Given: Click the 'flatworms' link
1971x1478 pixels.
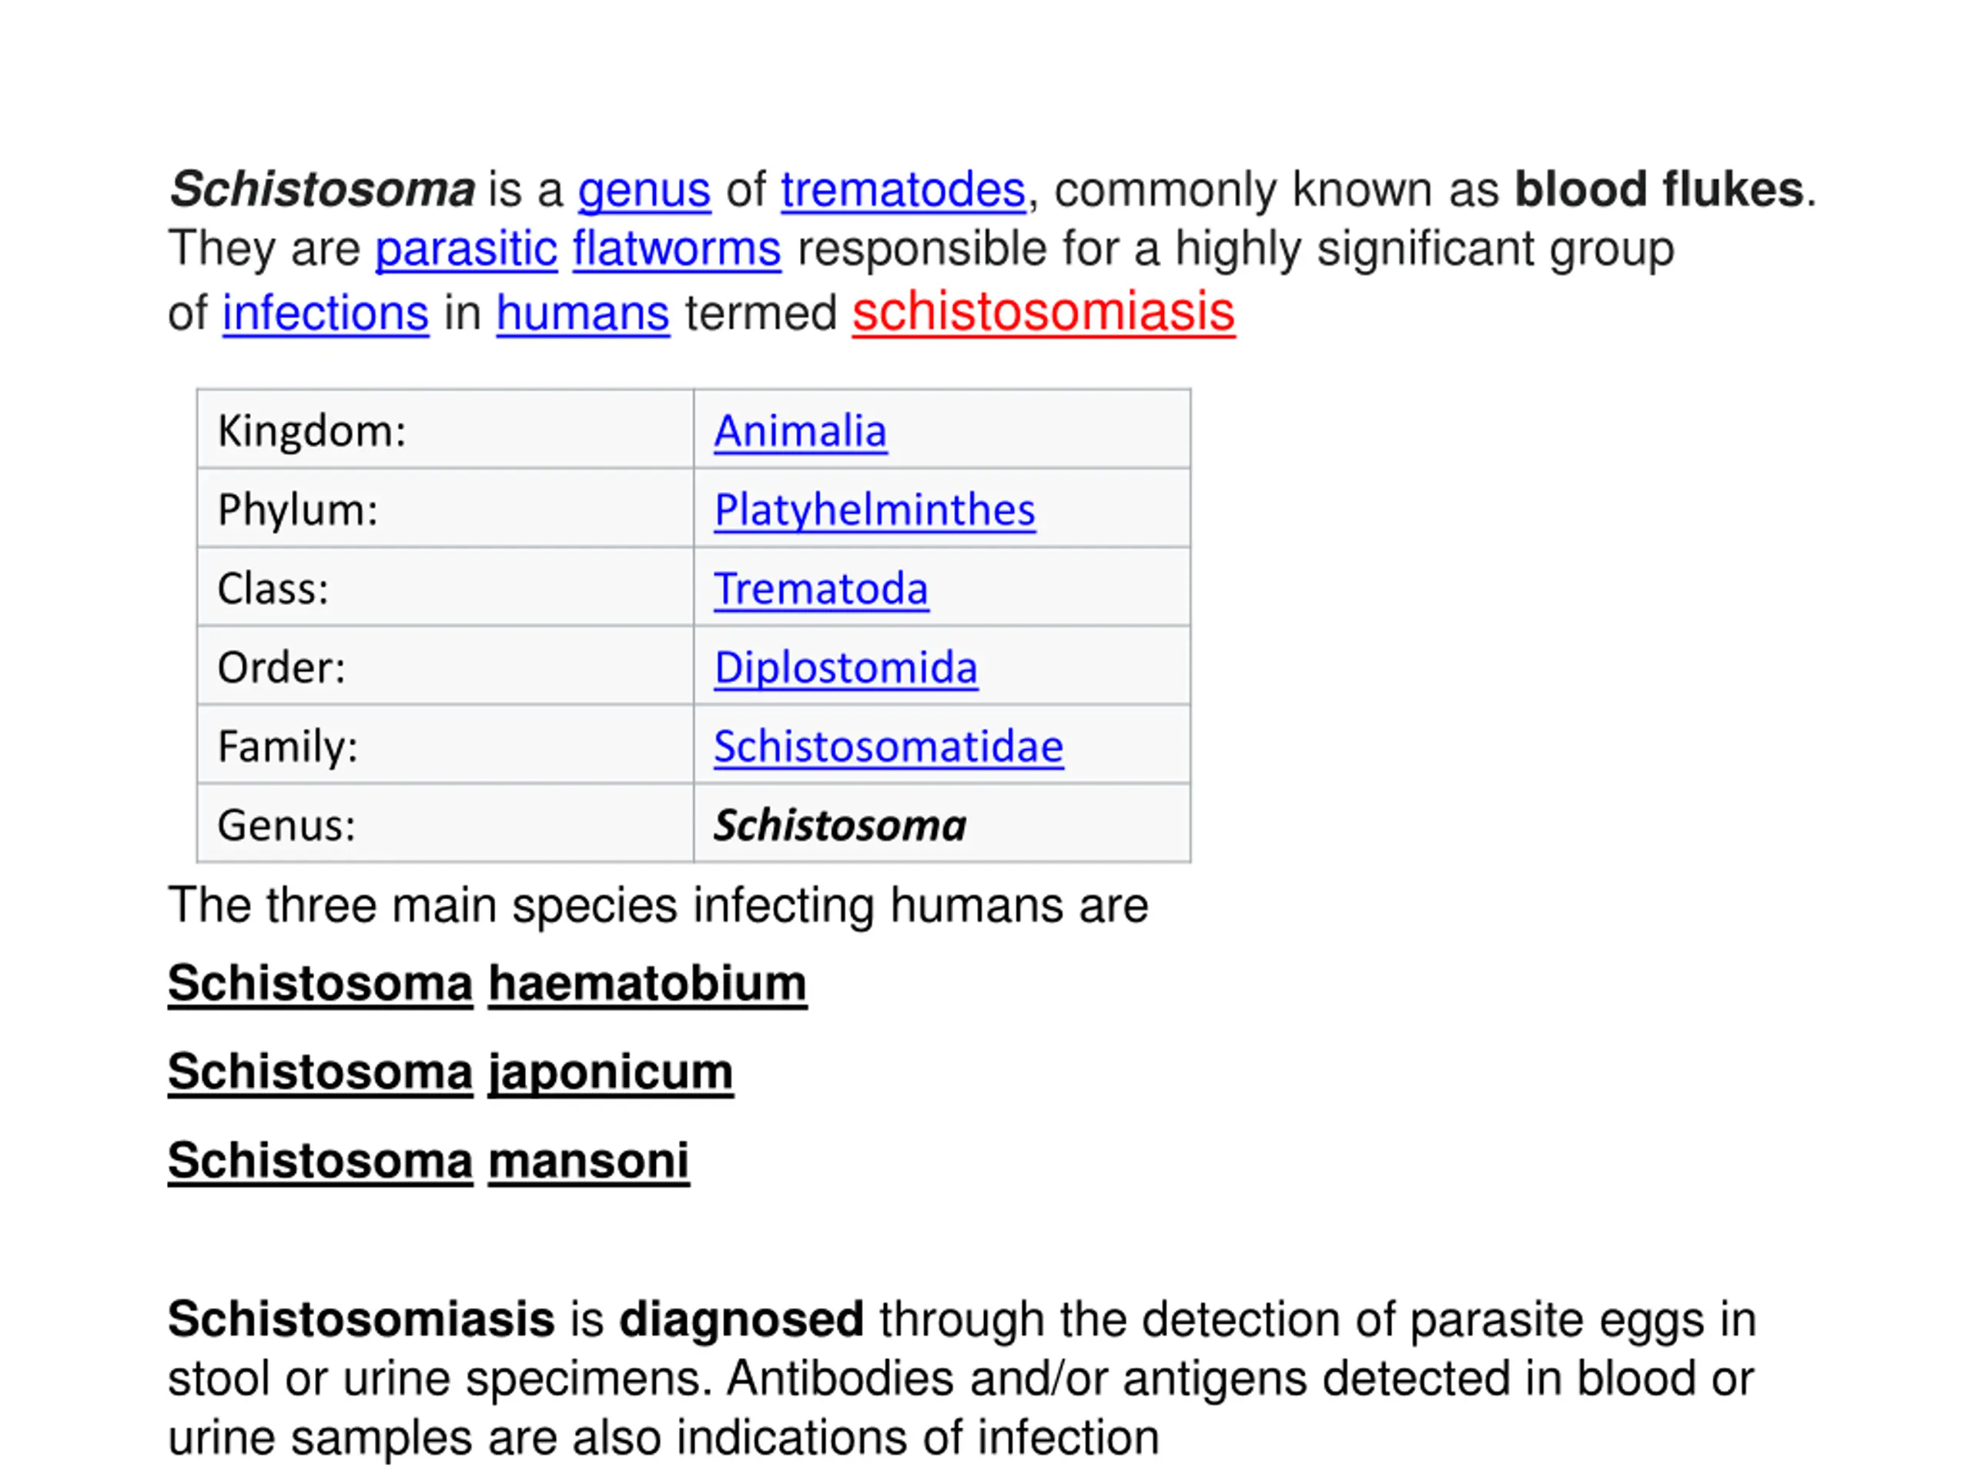Looking at the screenshot, I should point(676,249).
